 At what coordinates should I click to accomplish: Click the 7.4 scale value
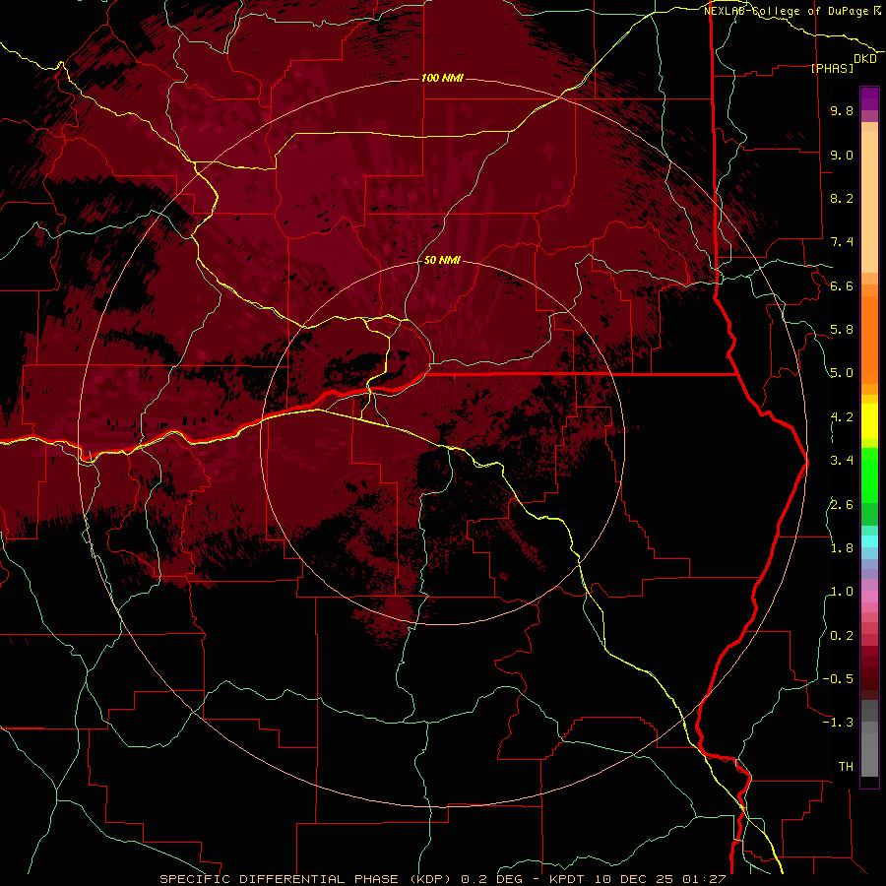pos(842,242)
